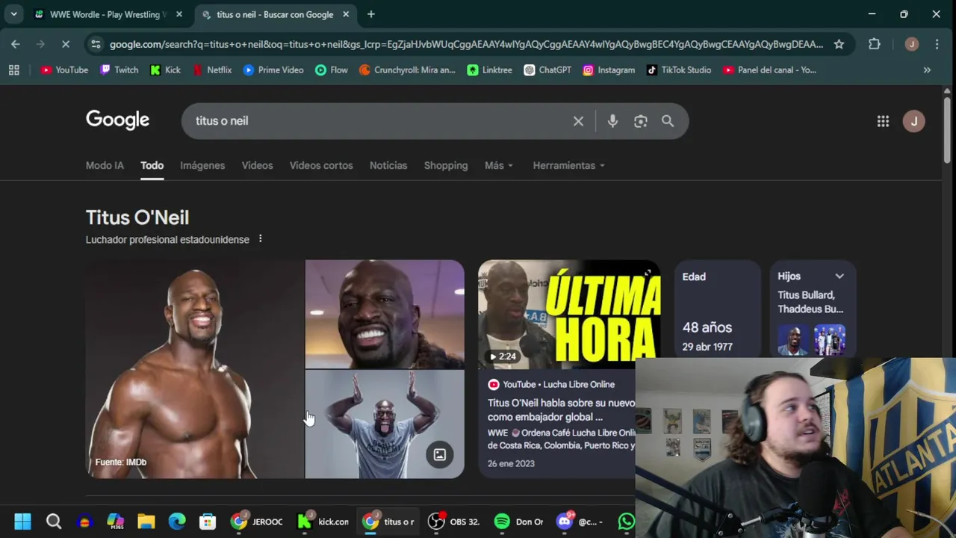
Task: Open a new browser tab
Action: [x=371, y=14]
